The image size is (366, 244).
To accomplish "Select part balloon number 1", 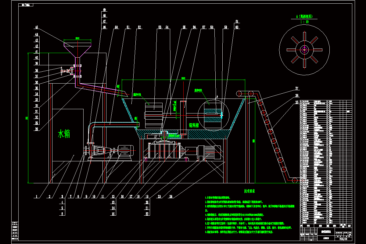I will (36, 197).
